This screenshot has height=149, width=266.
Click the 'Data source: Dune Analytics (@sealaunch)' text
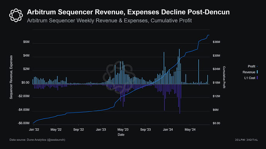(37, 140)
